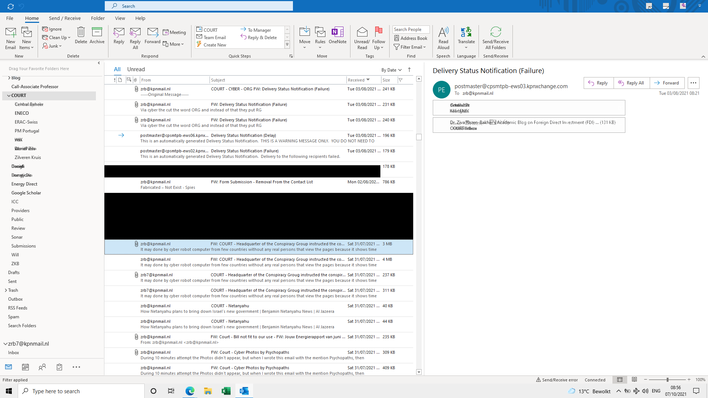This screenshot has height=398, width=708.
Task: Open By Date sort dropdown
Action: coord(391,70)
